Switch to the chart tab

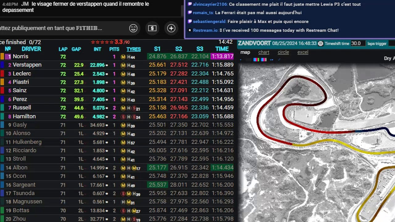pyautogui.click(x=264, y=52)
